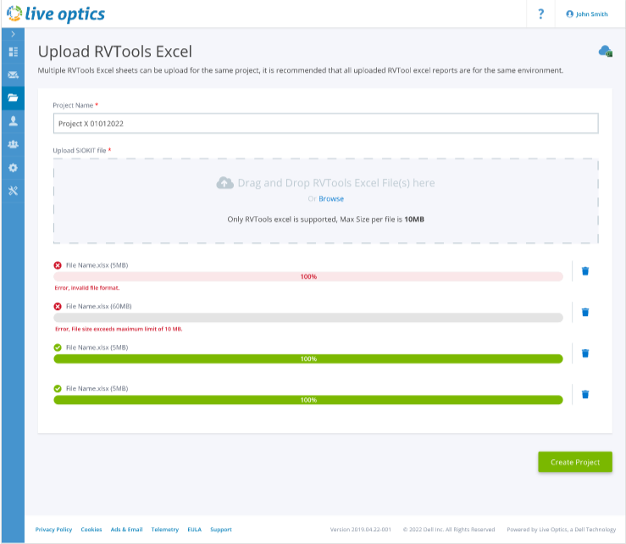Click the help question mark icon
This screenshot has width=626, height=544.
pyautogui.click(x=540, y=14)
